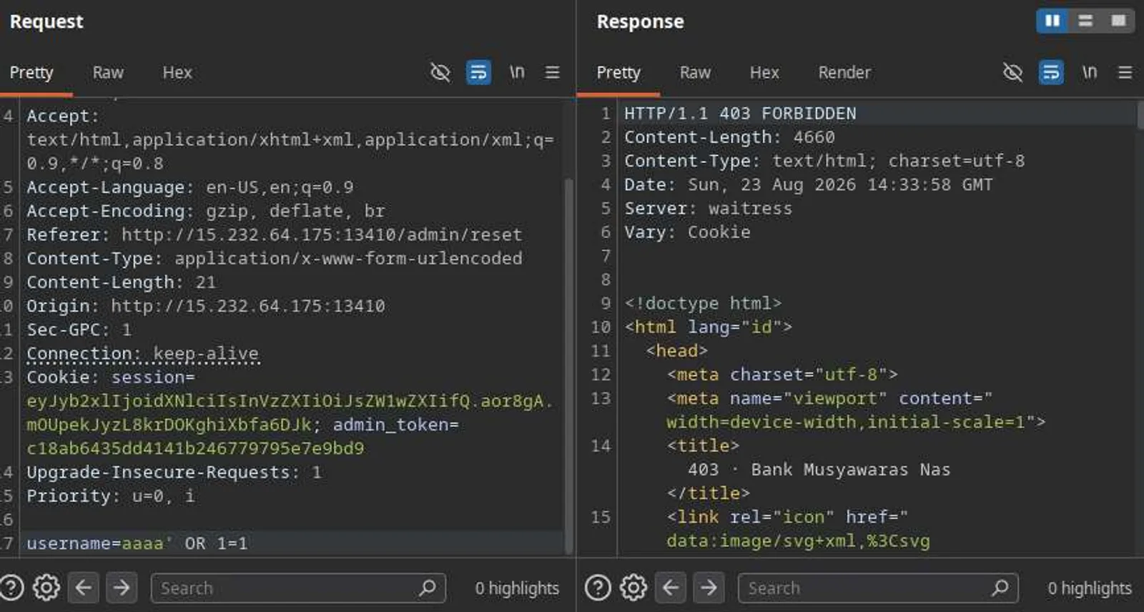Click the Content-Length: 4660 response header
Image resolution: width=1144 pixels, height=612 pixels.
click(729, 137)
